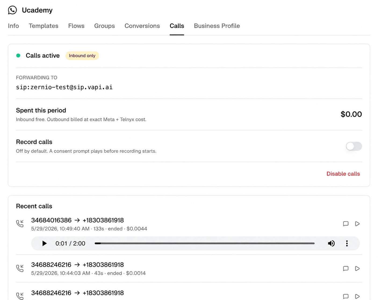
Task: Click the 5/29/2026, 10:49:40 AM call details
Action: [x=89, y=229]
